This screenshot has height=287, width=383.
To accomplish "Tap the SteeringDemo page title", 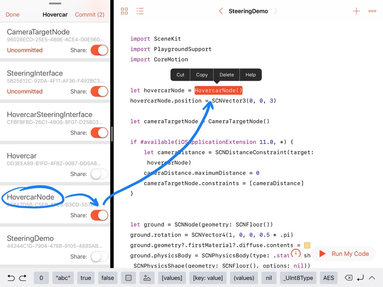I will [x=248, y=11].
